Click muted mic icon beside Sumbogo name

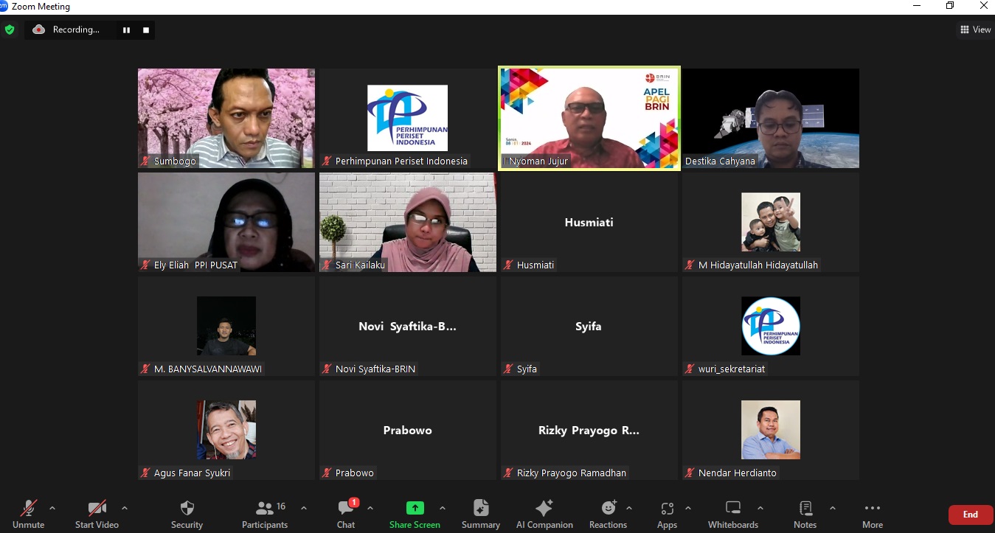[x=145, y=161]
